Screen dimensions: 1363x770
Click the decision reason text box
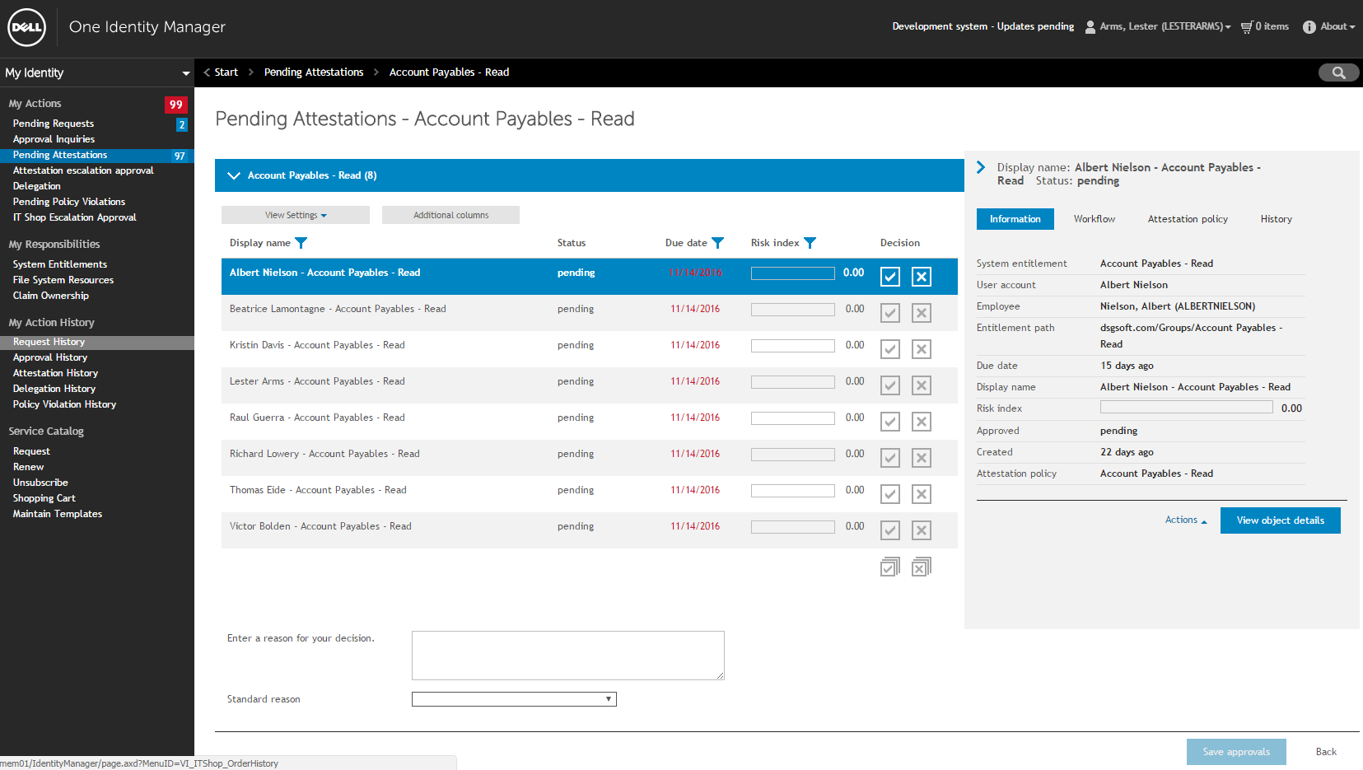567,656
